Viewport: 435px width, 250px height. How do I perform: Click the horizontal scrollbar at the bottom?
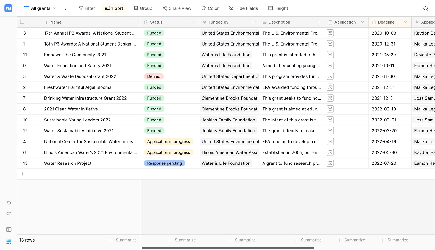pyautogui.click(x=228, y=248)
